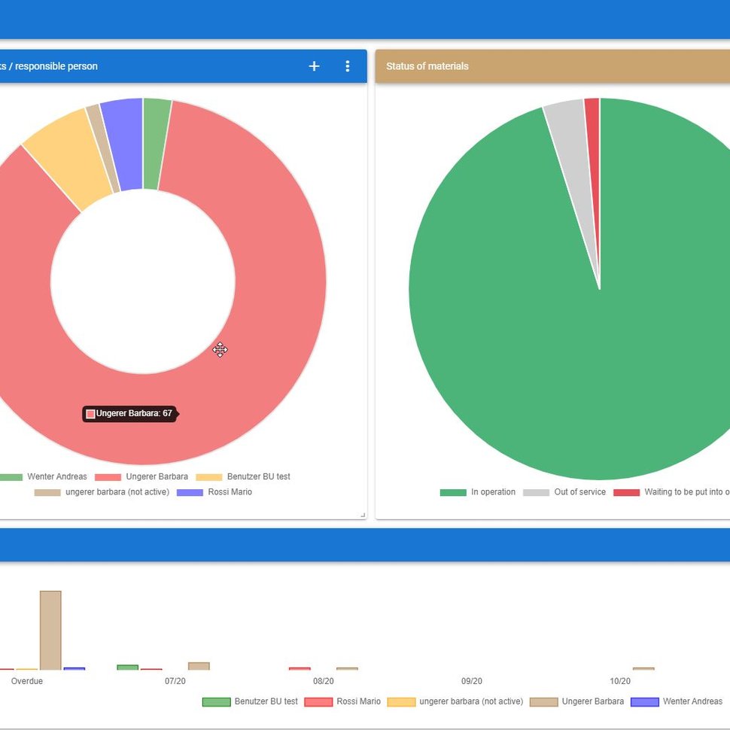Toggle Ungerer Barbara bar chart legend

click(576, 701)
